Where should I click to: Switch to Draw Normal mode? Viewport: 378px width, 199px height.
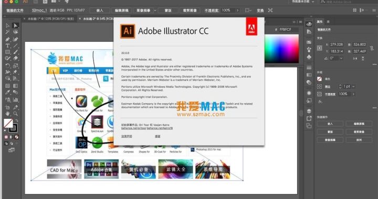click(6, 143)
